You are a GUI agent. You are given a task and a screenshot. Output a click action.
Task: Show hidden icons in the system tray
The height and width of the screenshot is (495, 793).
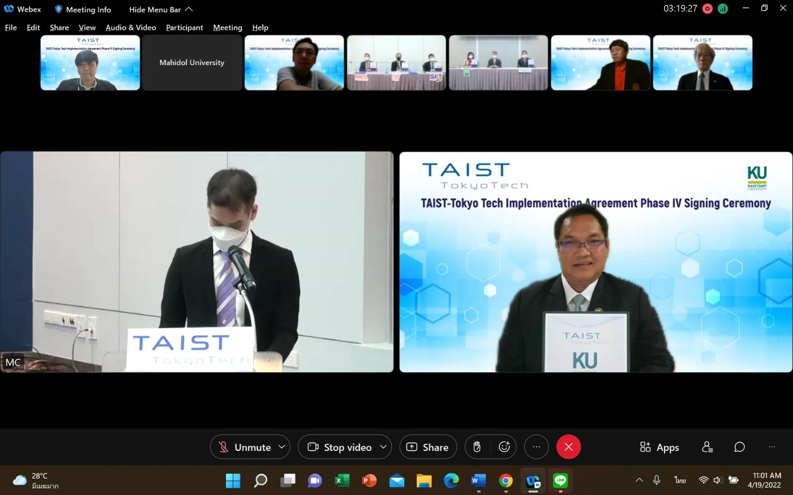coord(639,480)
